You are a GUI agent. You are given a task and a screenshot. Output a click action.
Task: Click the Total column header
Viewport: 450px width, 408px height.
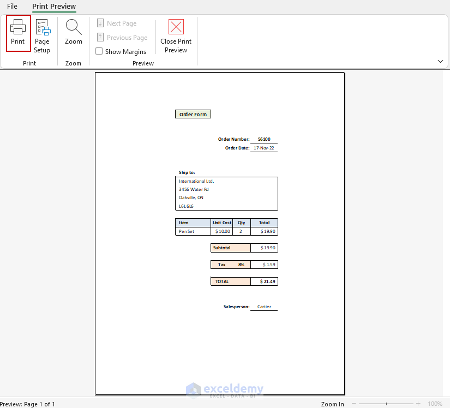[265, 223]
